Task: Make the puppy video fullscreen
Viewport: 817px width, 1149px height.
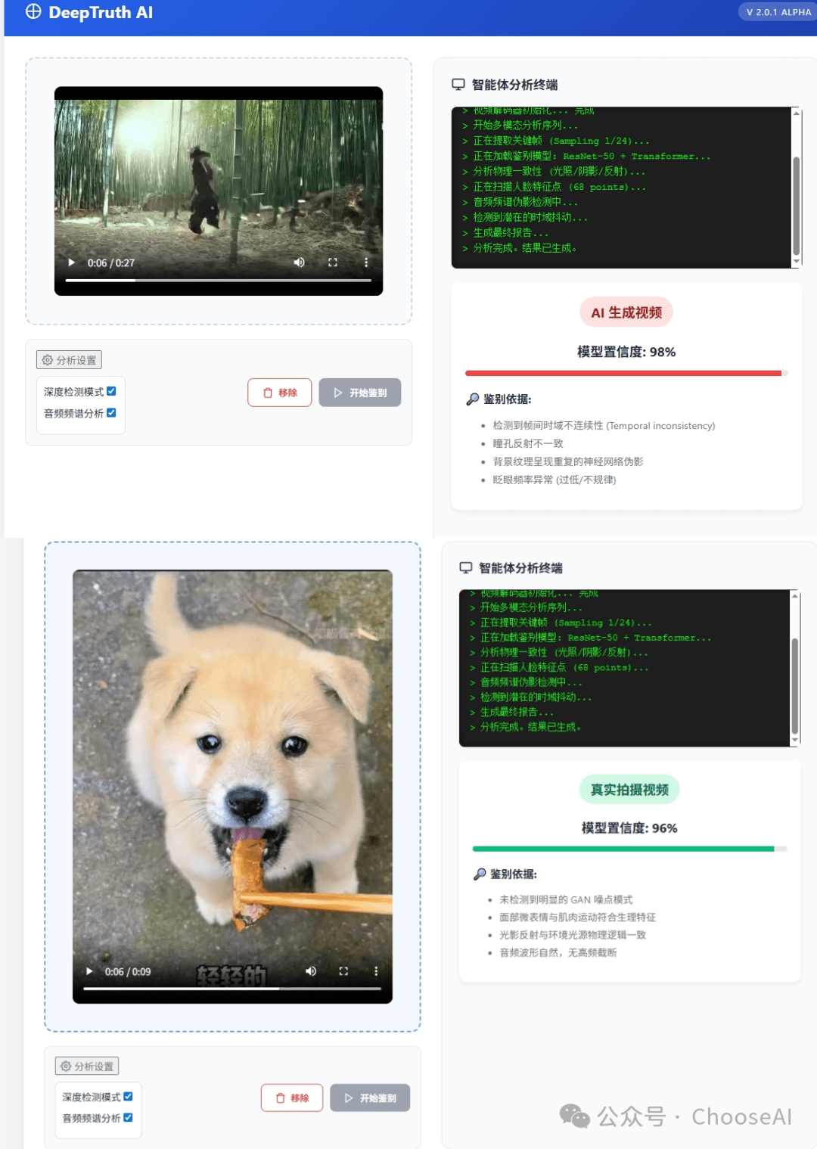Action: [x=343, y=971]
